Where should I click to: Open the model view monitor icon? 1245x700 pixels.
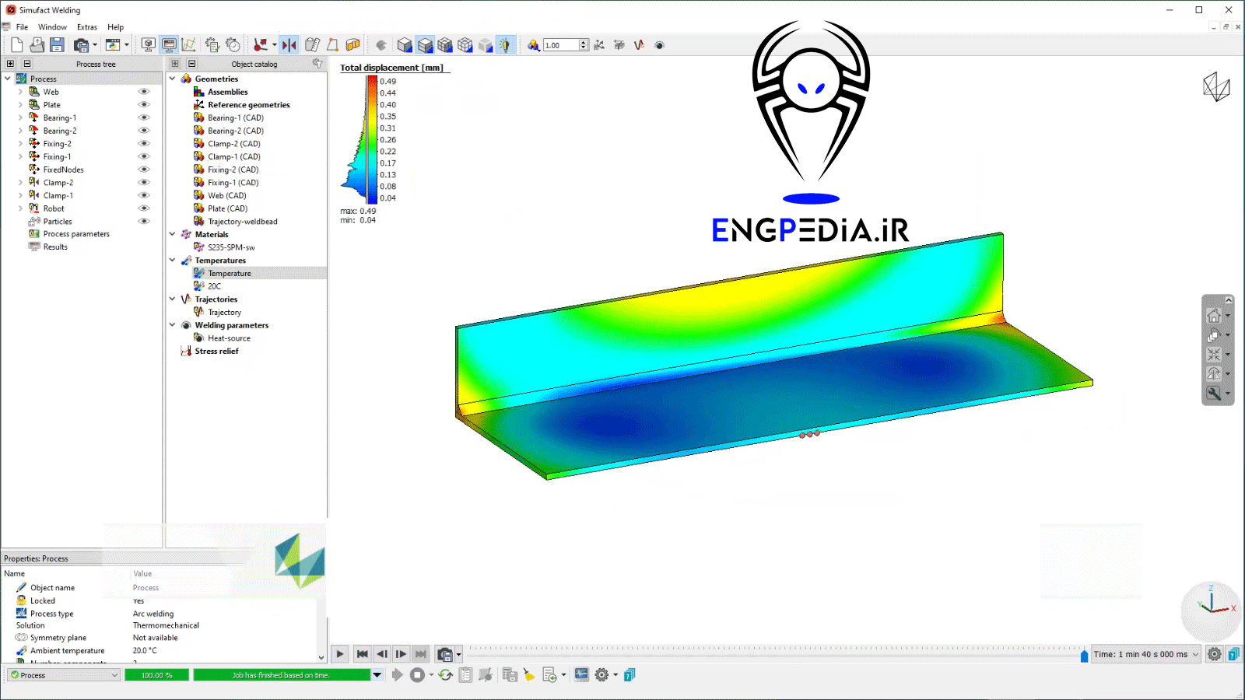click(x=148, y=45)
